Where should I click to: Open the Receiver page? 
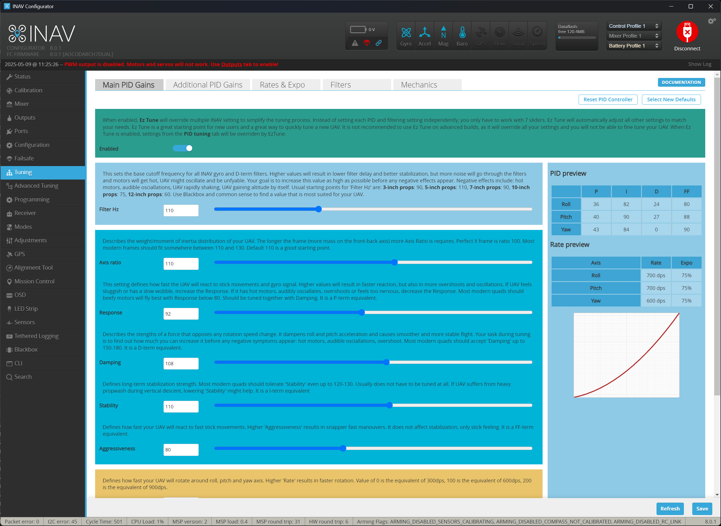point(43,213)
